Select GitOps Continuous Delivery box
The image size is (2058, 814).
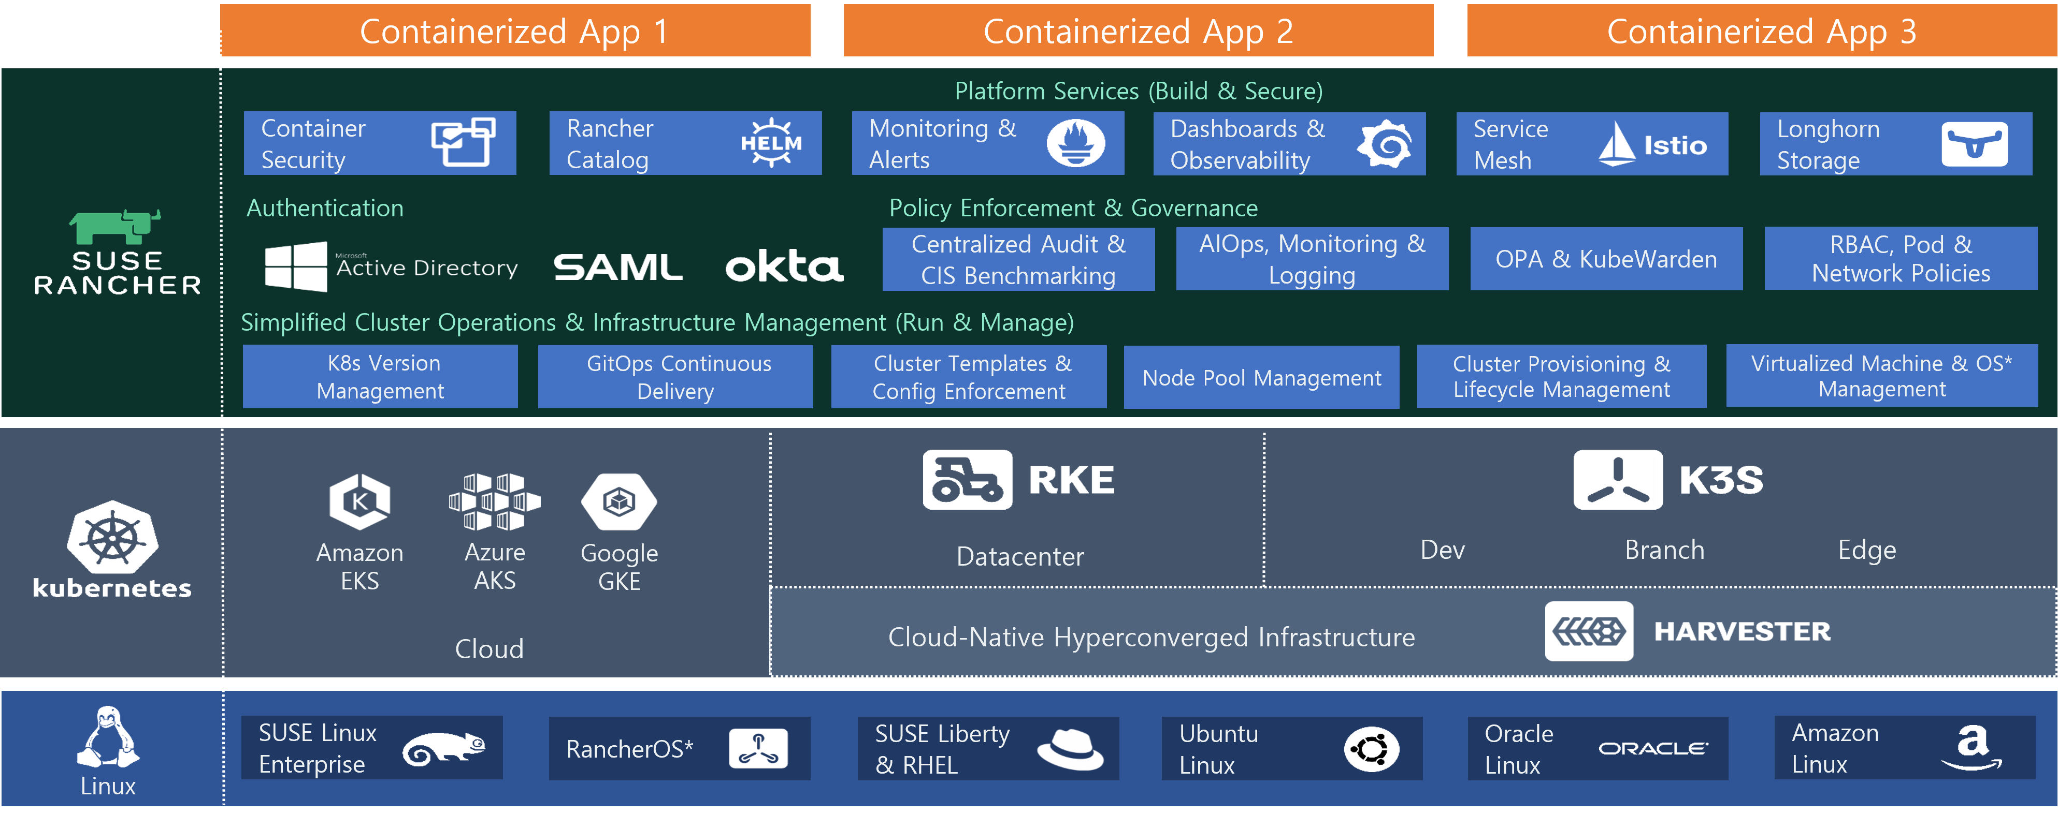(x=676, y=377)
